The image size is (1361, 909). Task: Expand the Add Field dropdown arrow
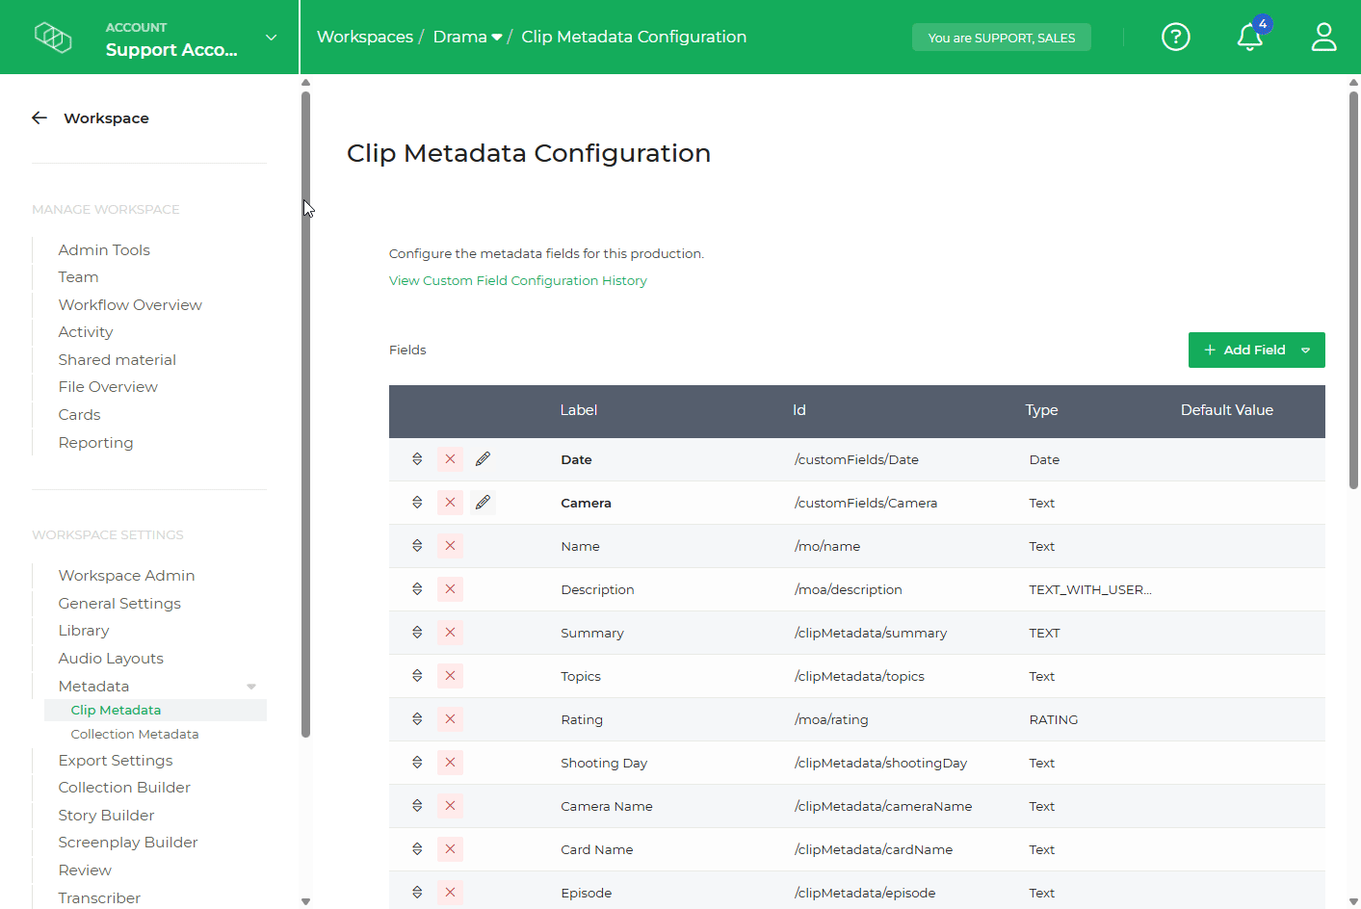1306,350
